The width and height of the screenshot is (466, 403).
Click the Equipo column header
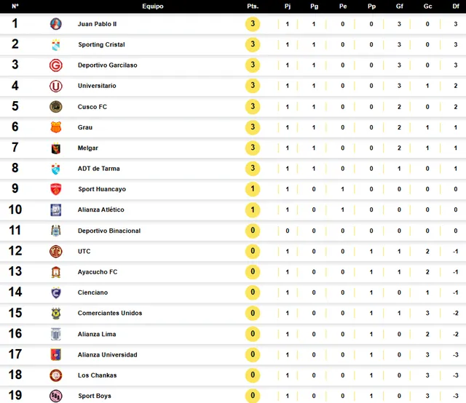tap(153, 7)
